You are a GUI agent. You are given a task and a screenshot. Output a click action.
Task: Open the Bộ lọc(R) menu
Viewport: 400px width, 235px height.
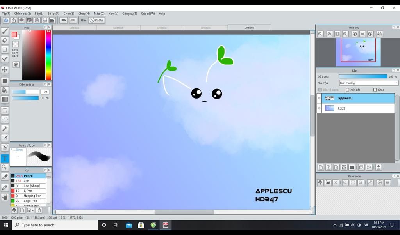point(53,14)
